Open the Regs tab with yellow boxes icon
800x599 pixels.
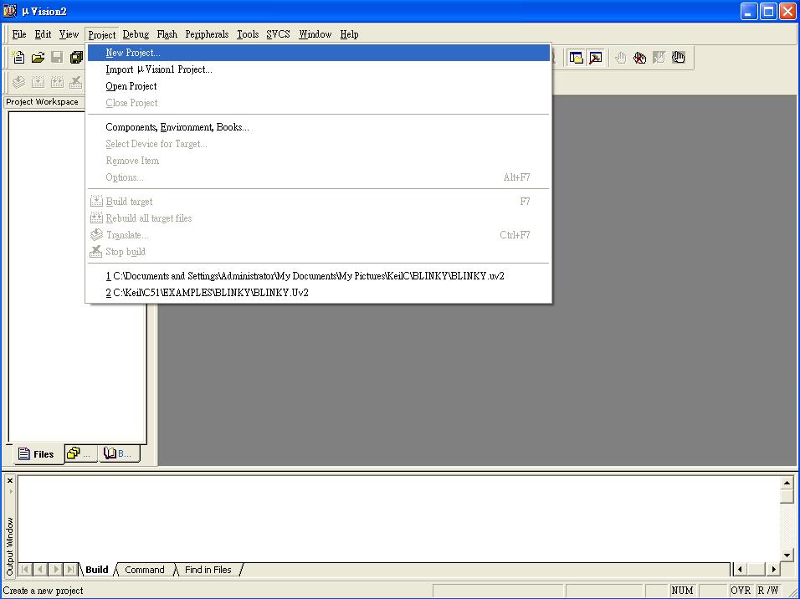(x=79, y=453)
